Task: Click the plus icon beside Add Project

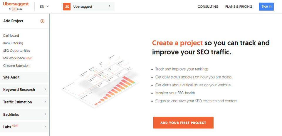Action: point(42,21)
